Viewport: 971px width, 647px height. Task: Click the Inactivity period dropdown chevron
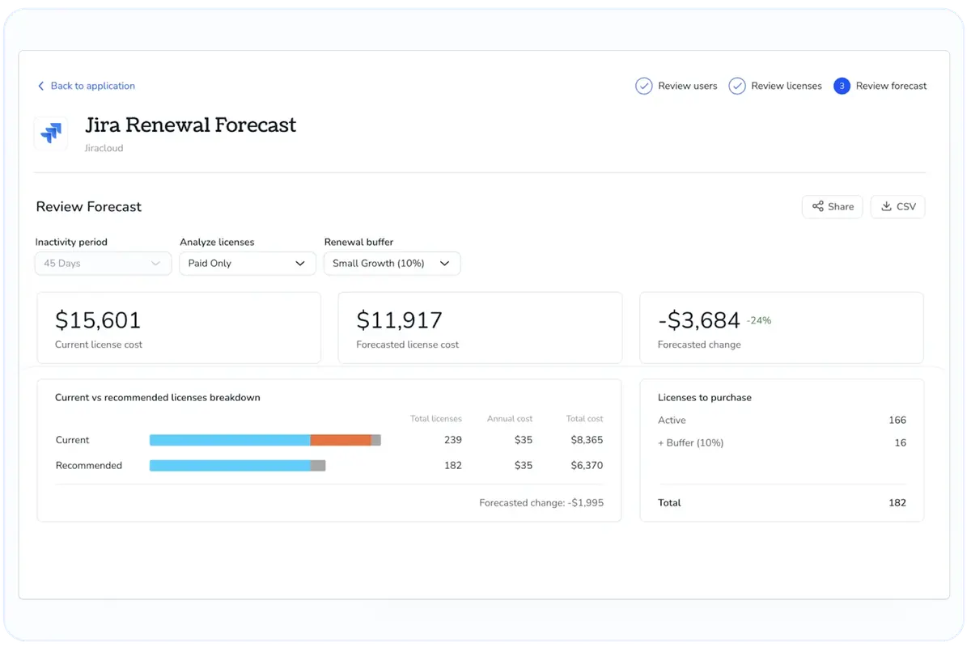(155, 263)
